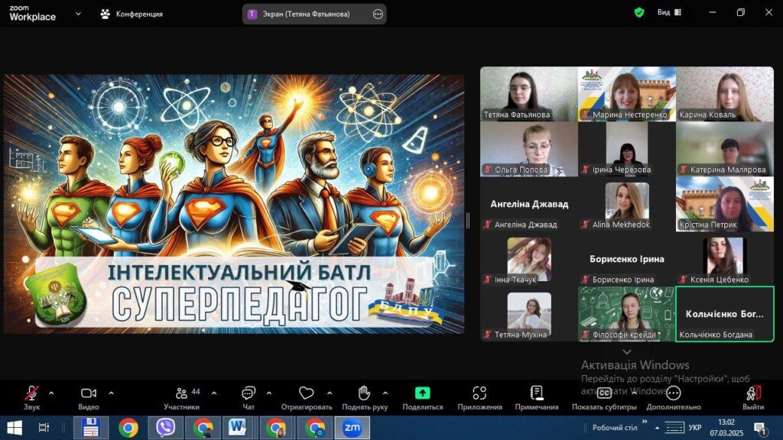The height and width of the screenshot is (440, 783).
Task: Select Ангеліна Джавад participant tile
Action: (x=529, y=203)
